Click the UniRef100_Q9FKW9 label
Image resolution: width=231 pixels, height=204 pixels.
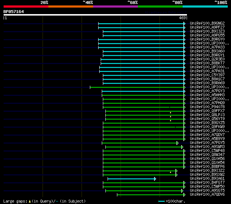(207, 127)
